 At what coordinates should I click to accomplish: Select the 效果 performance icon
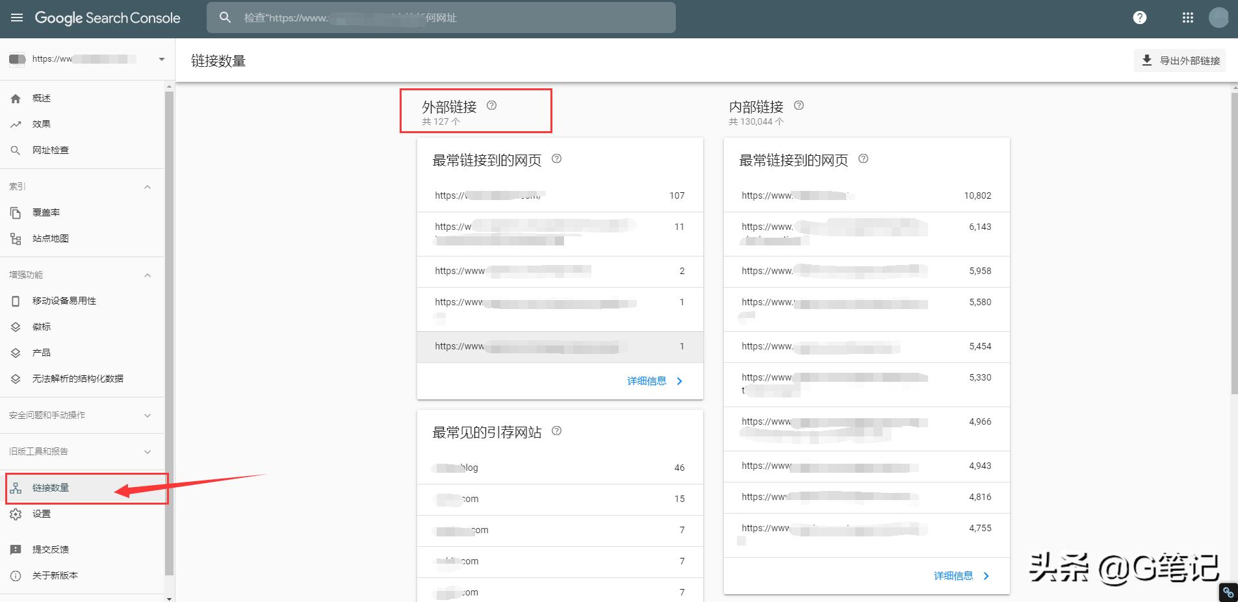click(15, 123)
